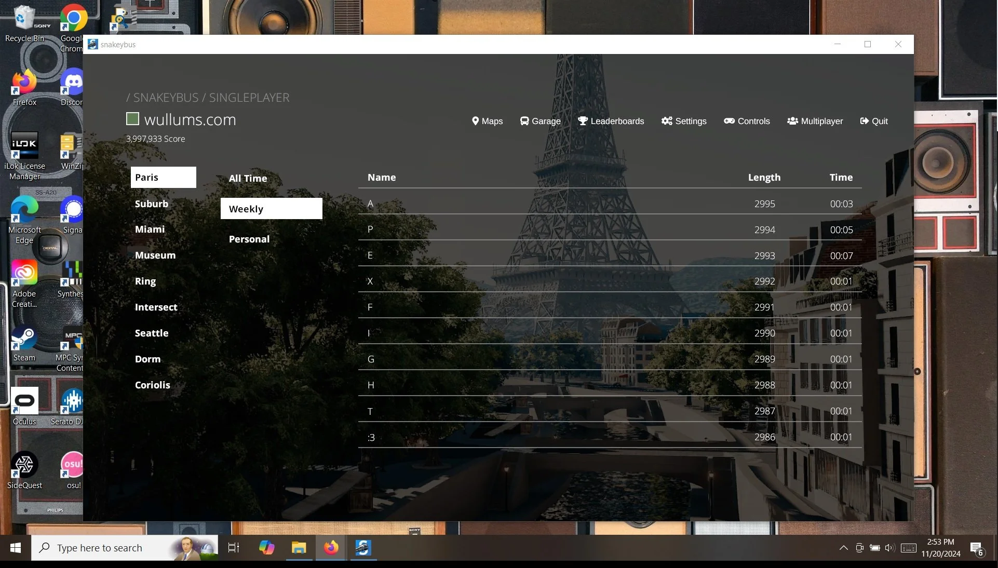Open Settings gears icon
This screenshot has height=568, width=998.
click(667, 121)
